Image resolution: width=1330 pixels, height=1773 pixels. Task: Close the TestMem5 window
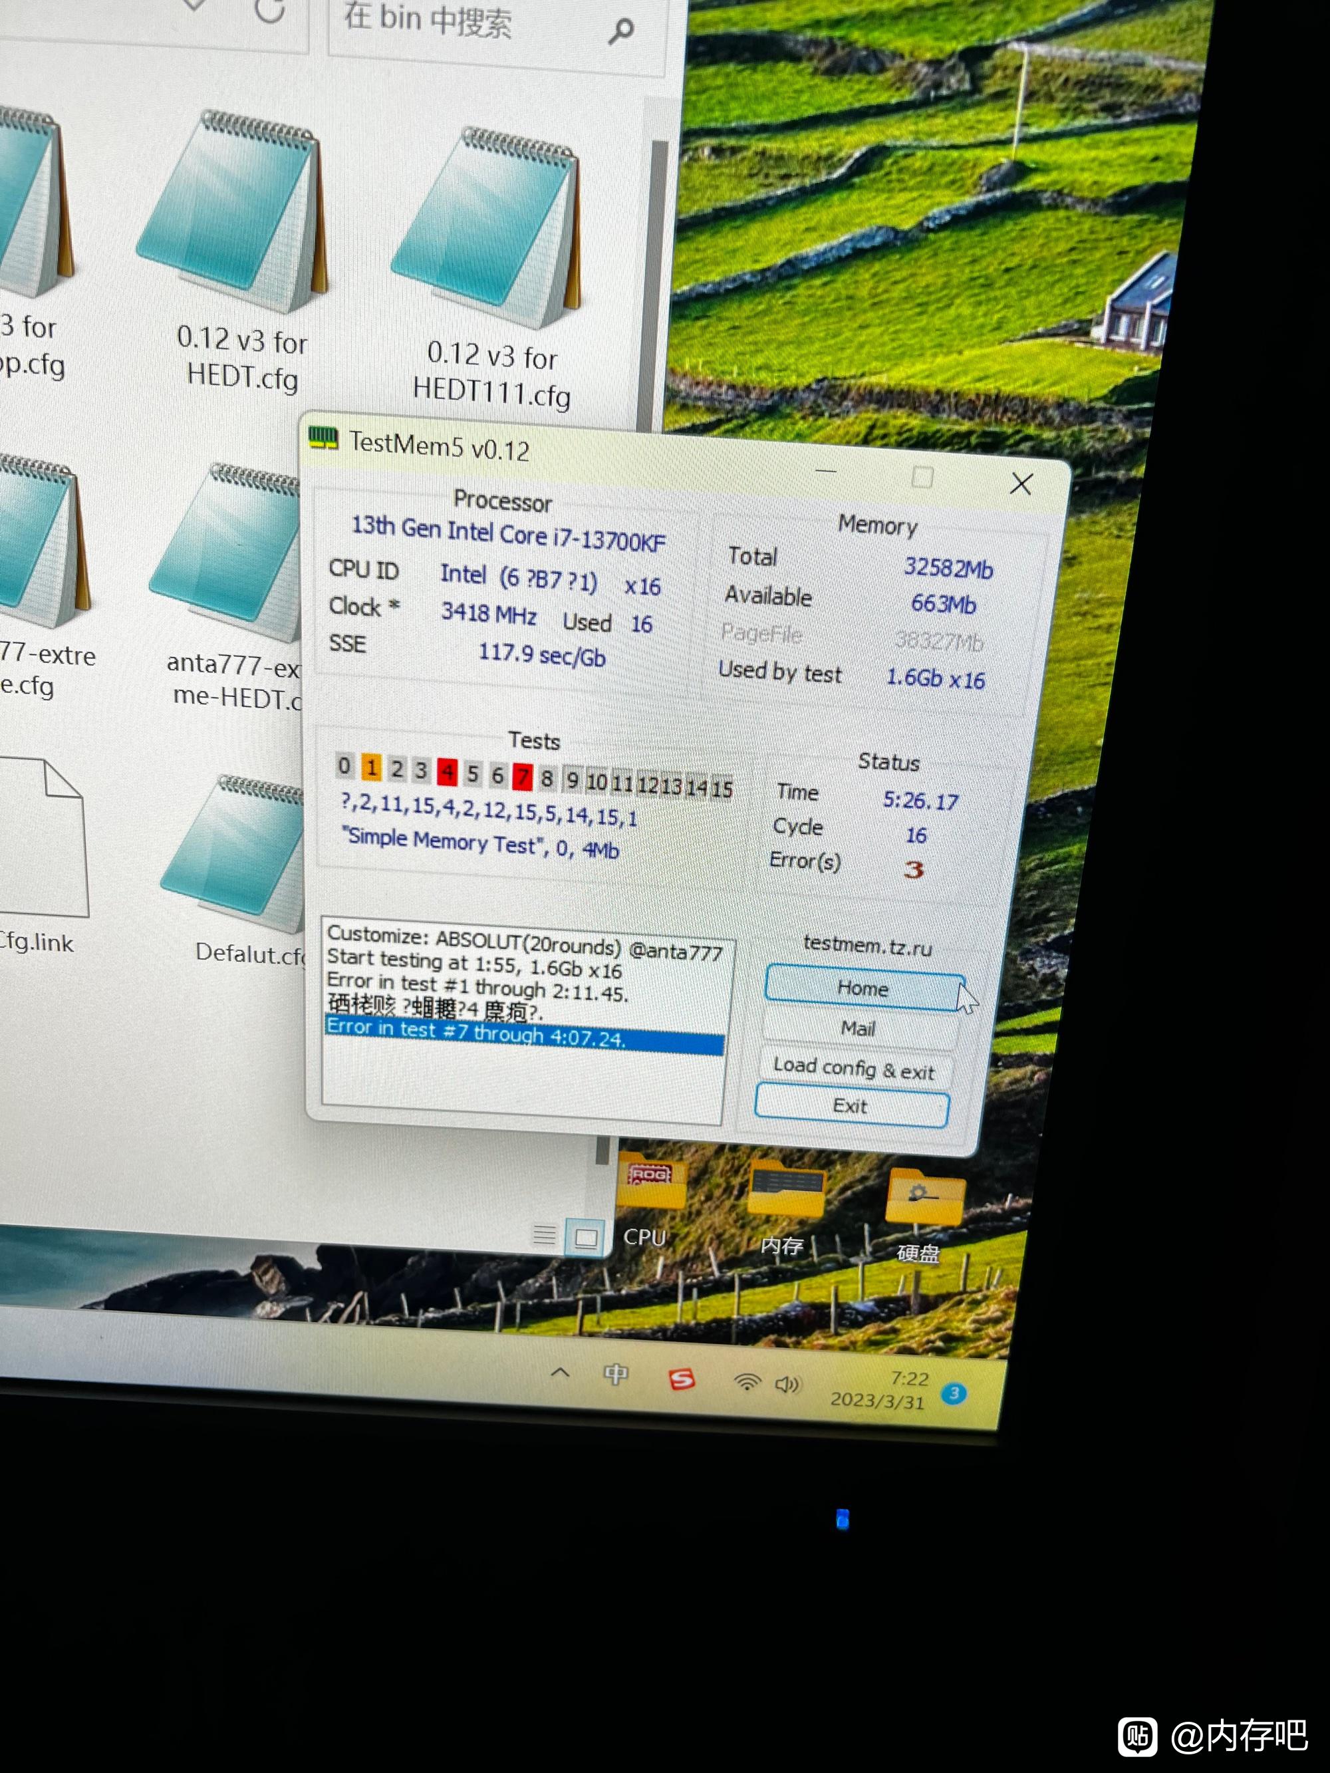[1021, 483]
